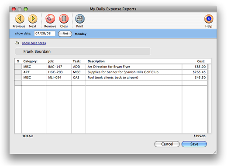Select the BAC-147 job cell

pos(58,67)
